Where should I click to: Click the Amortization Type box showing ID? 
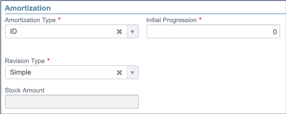[61, 32]
